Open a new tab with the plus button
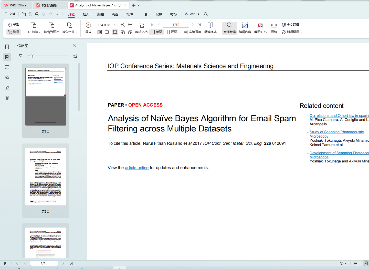 point(133,5)
